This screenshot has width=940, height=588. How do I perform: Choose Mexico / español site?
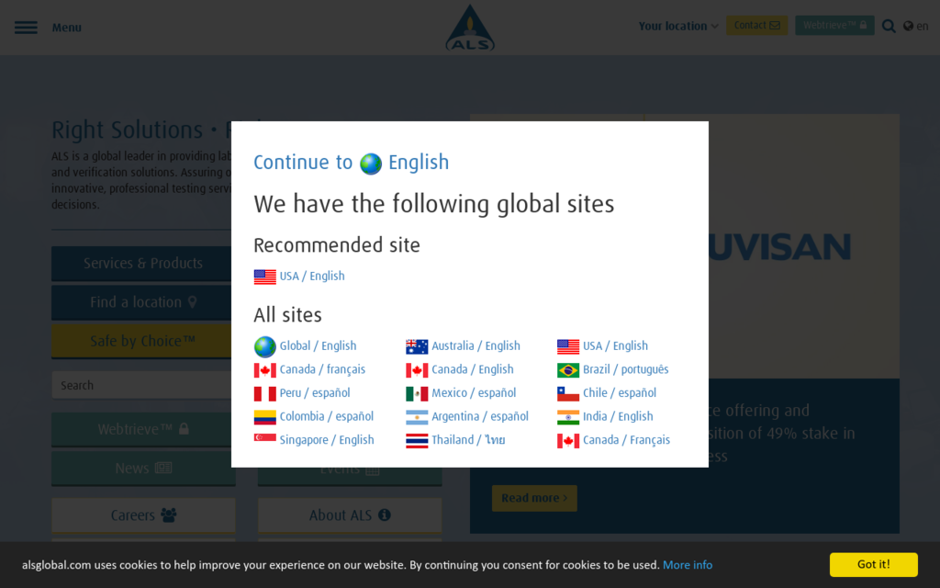tap(474, 393)
